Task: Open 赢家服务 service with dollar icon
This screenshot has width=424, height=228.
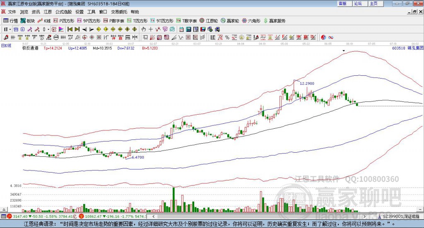Action: (274, 21)
